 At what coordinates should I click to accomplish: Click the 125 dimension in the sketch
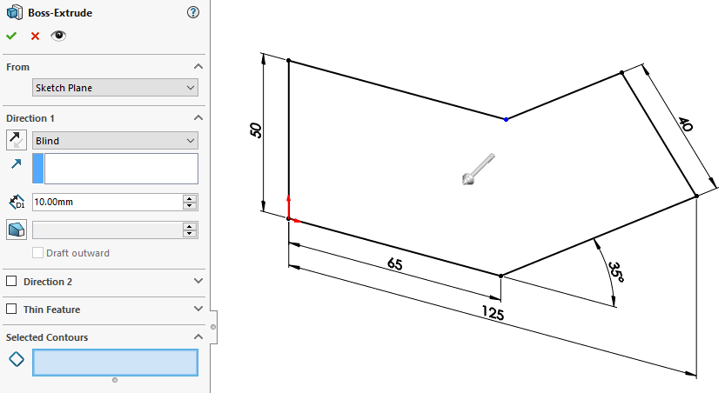coord(493,313)
